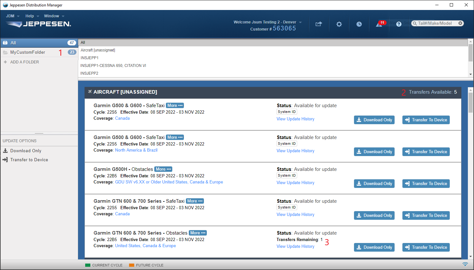474x270 pixels.
Task: Open settings with the gear icon
Action: (339, 24)
